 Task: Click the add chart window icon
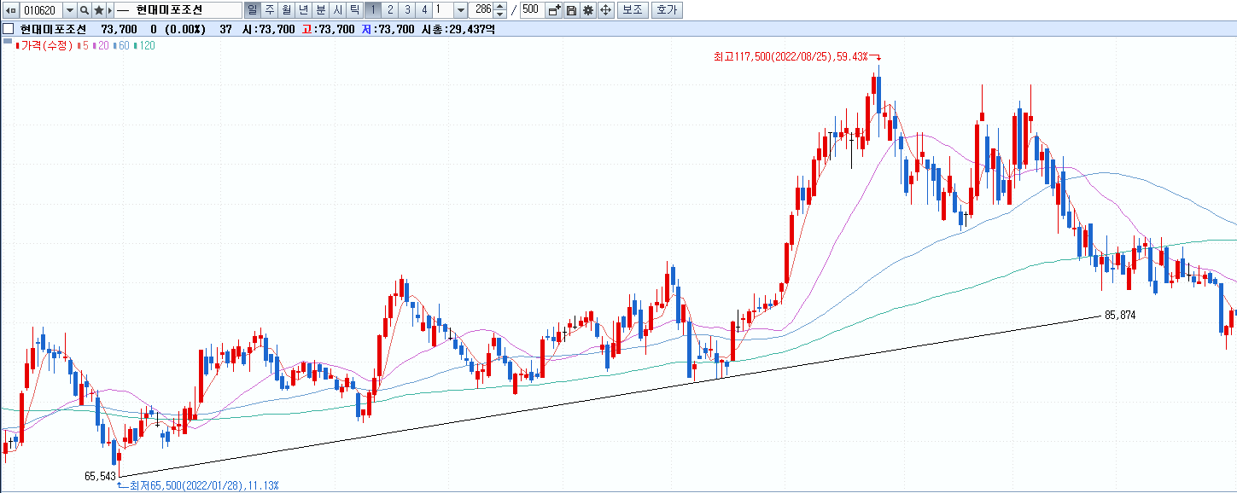[555, 10]
